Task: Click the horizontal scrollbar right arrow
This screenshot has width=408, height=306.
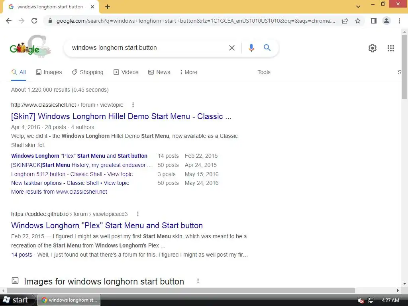Action: click(x=398, y=290)
